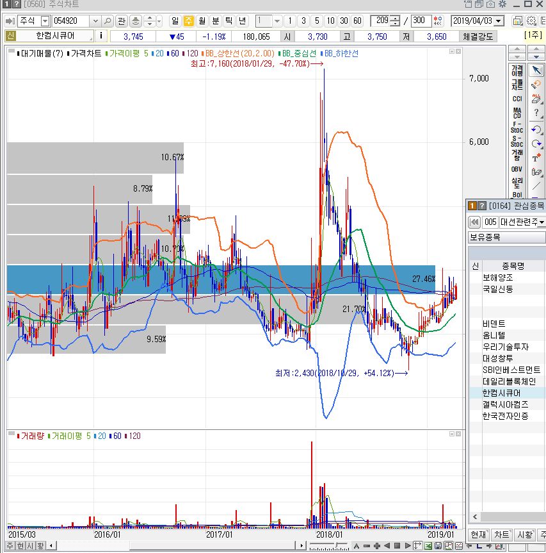
Task: Click the candle count 209 spinner
Action: coord(395,21)
